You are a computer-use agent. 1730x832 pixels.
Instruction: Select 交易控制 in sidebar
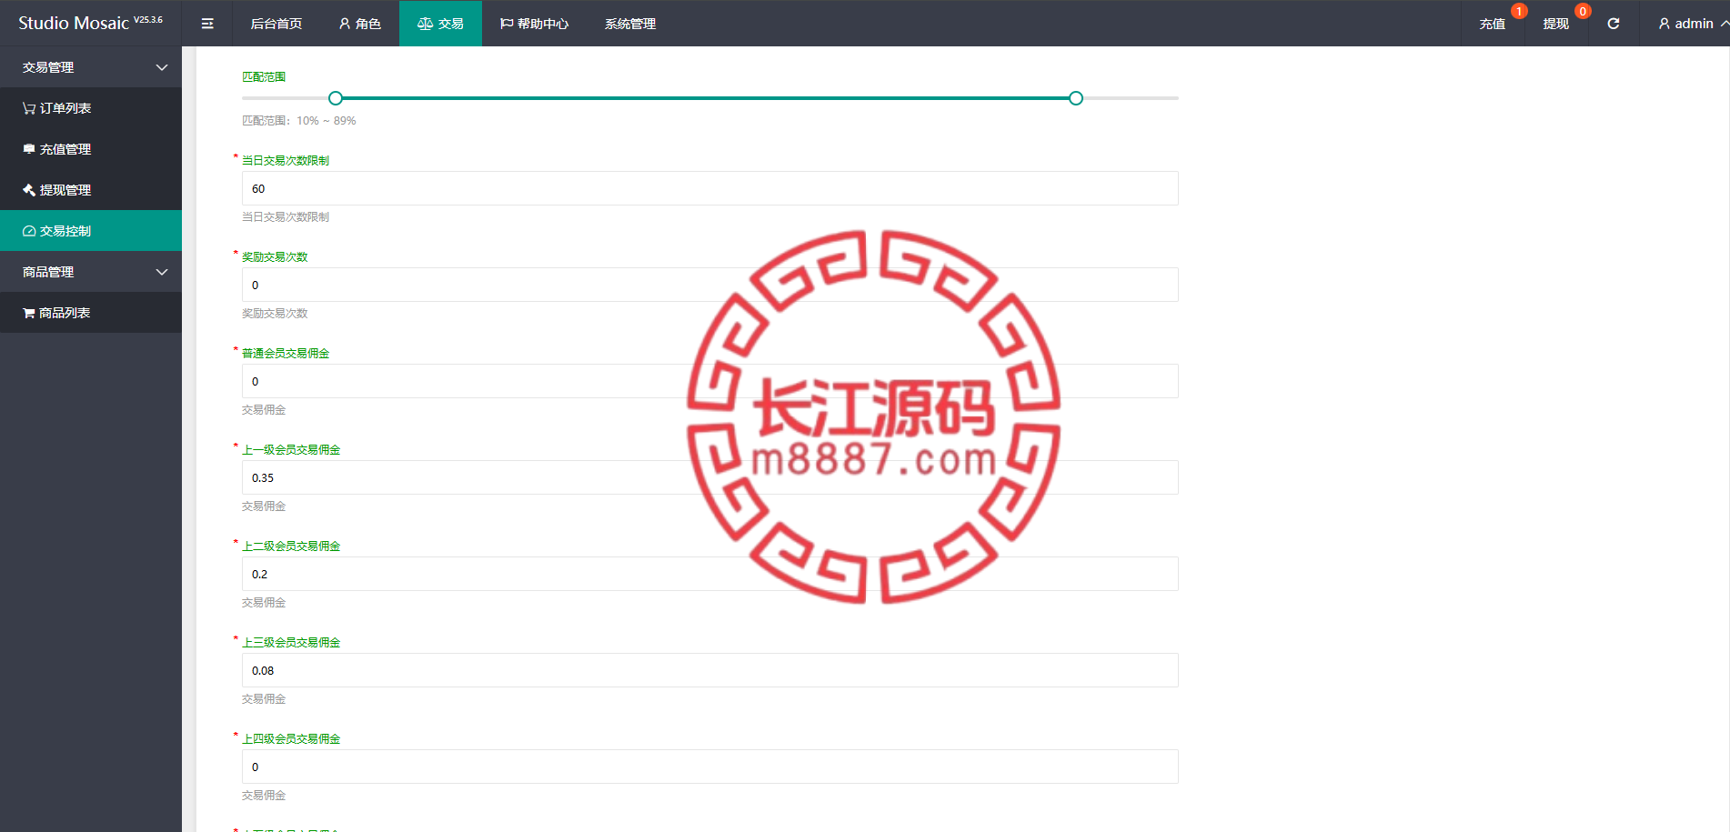[91, 231]
